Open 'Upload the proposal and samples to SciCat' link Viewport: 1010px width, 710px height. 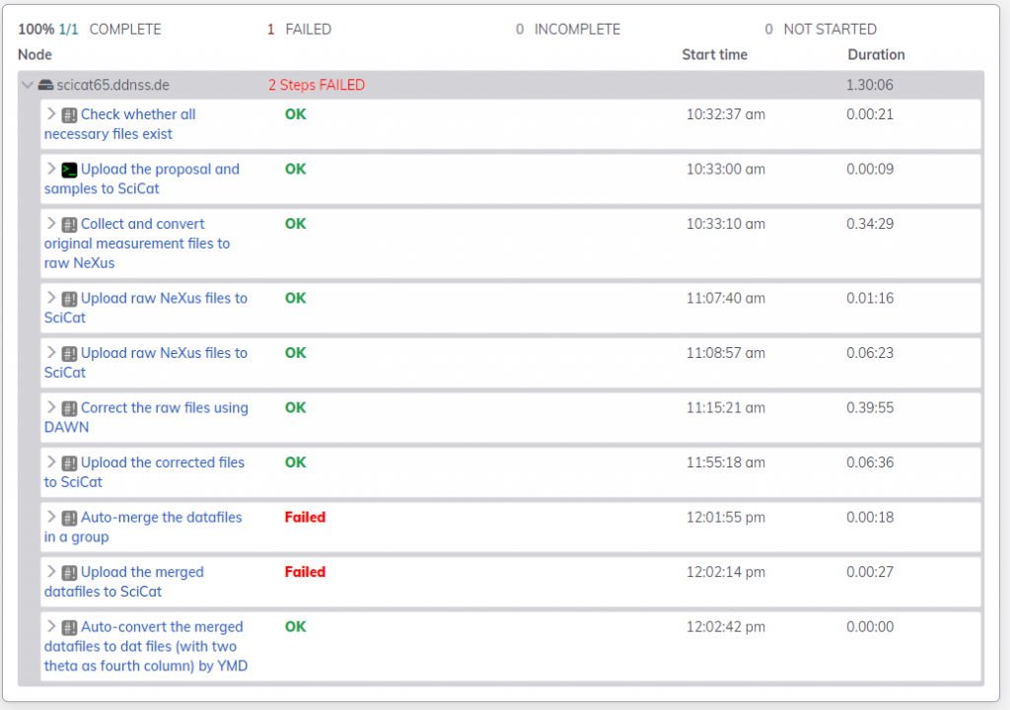[142, 178]
